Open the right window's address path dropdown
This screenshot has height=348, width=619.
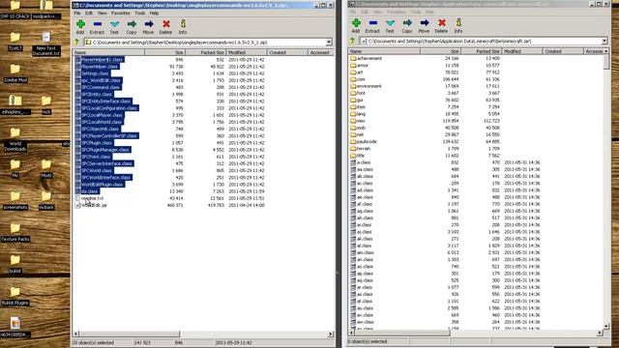(x=604, y=41)
